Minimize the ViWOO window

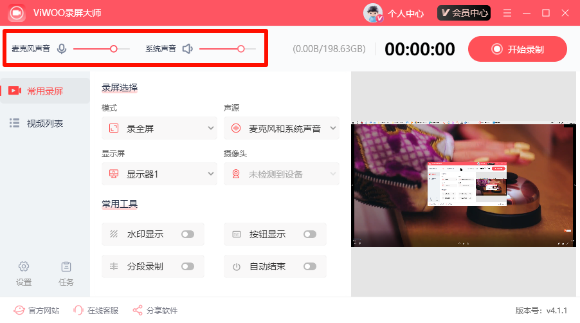[x=527, y=13]
